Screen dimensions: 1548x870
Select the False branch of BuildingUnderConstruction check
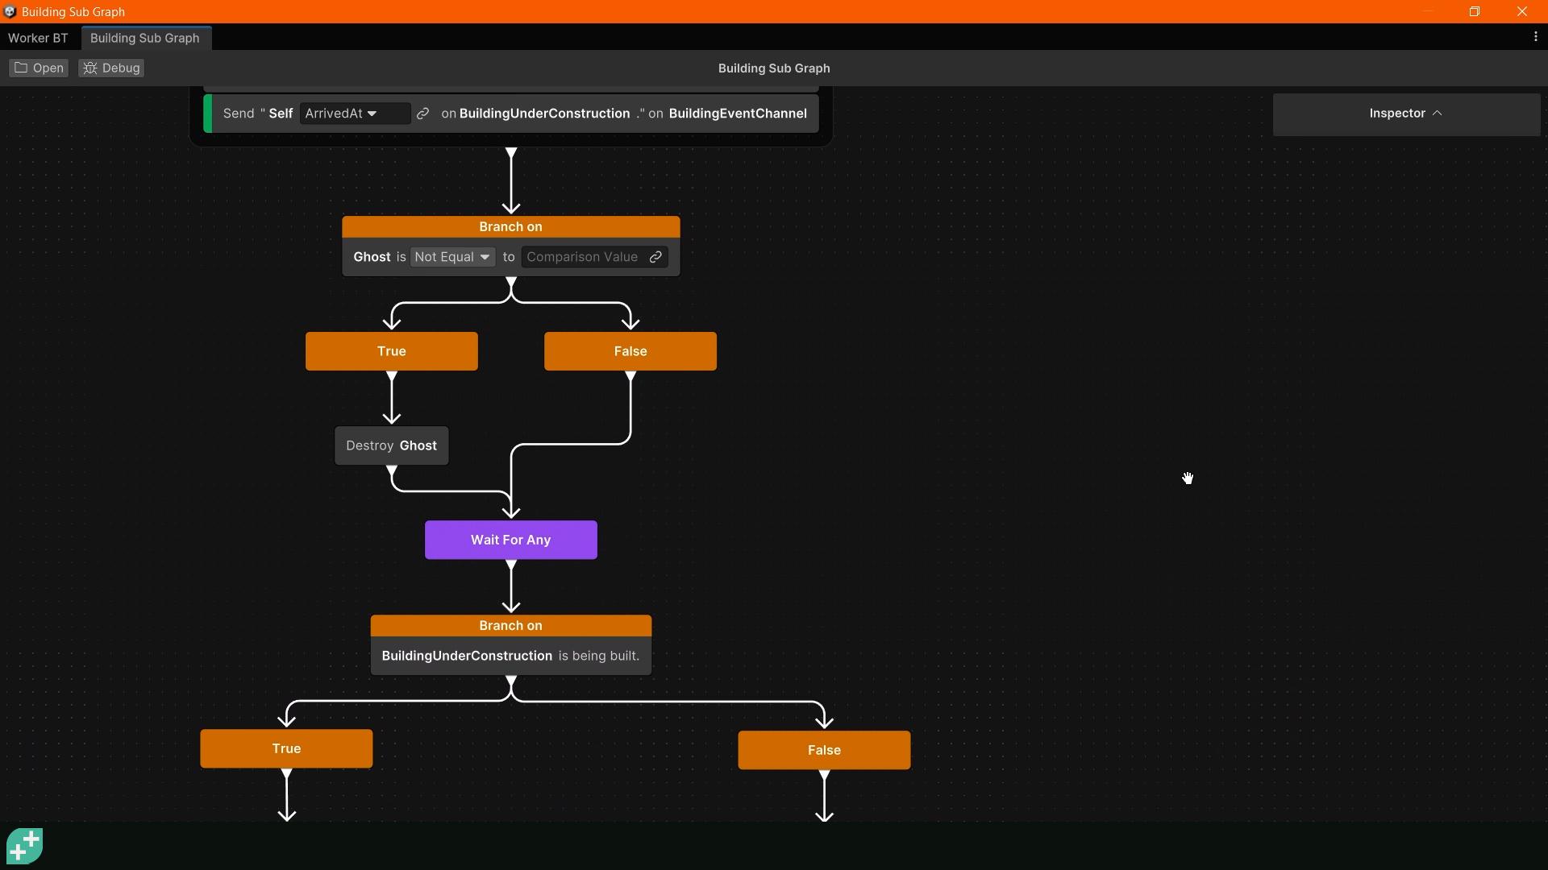point(823,749)
